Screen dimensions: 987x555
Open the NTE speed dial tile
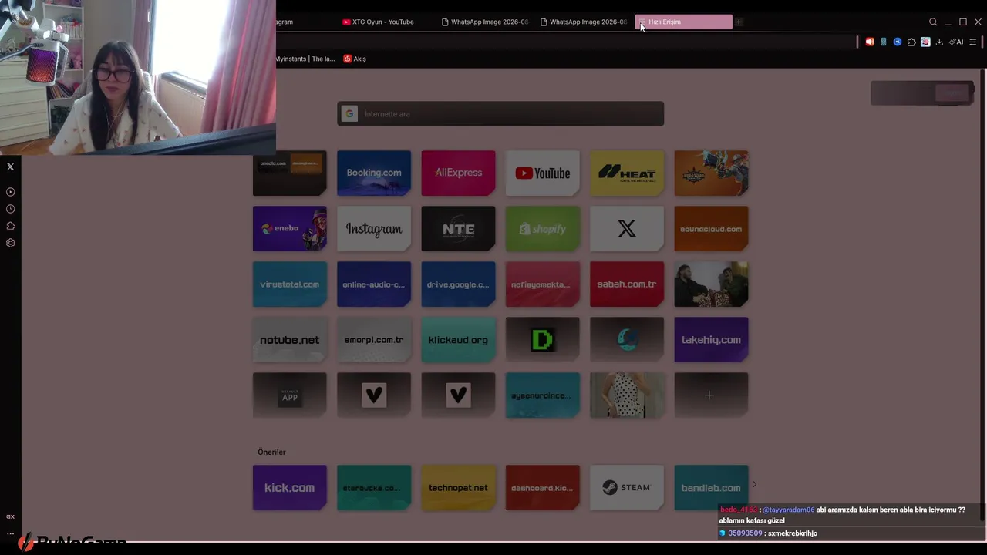click(458, 229)
